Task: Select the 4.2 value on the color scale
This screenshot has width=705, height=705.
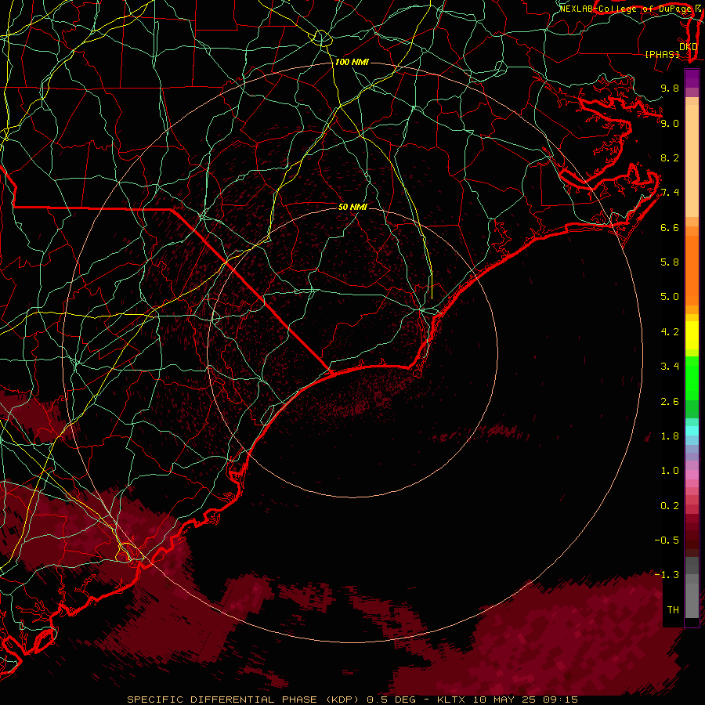Action: (x=670, y=332)
